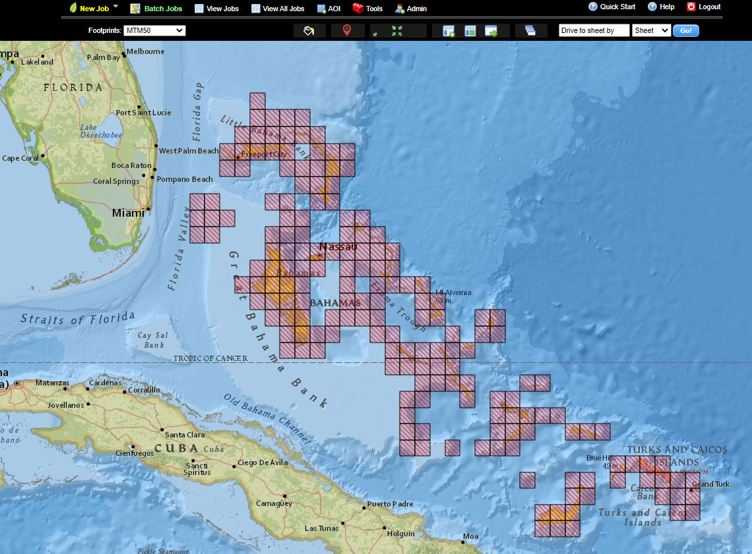
Task: Open the stacked layers icon on the toolbar
Action: pyautogui.click(x=531, y=30)
